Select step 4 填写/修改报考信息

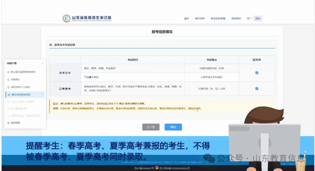point(25,95)
